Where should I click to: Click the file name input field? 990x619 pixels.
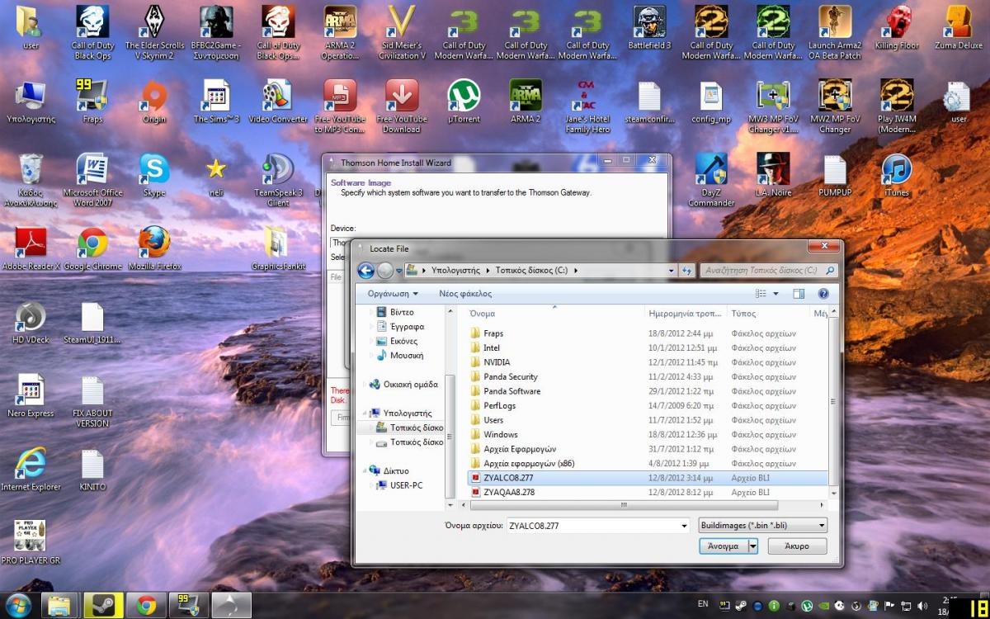point(592,526)
